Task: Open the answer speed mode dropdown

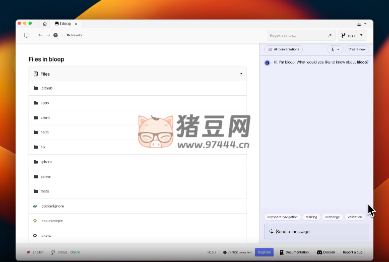Action: click(335, 49)
